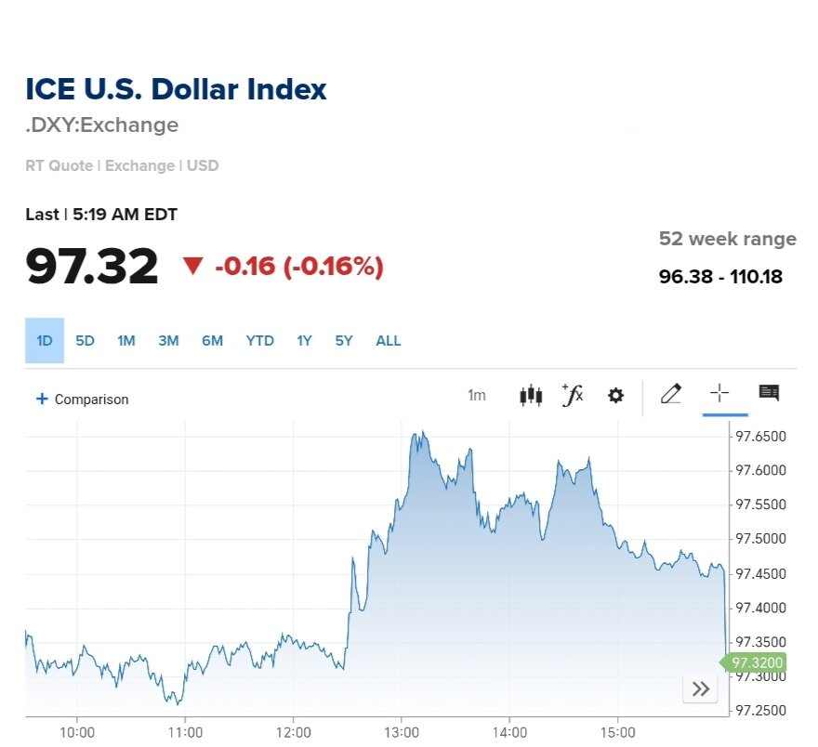Switch to the 5Y range tab
This screenshot has height=747, width=818.
pos(344,341)
